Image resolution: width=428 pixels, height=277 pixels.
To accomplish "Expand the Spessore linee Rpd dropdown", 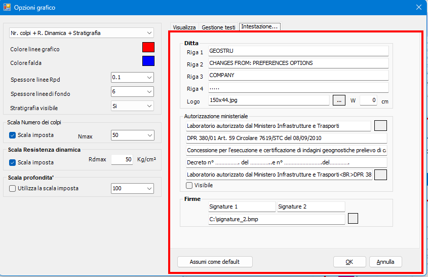I will pos(132,78).
